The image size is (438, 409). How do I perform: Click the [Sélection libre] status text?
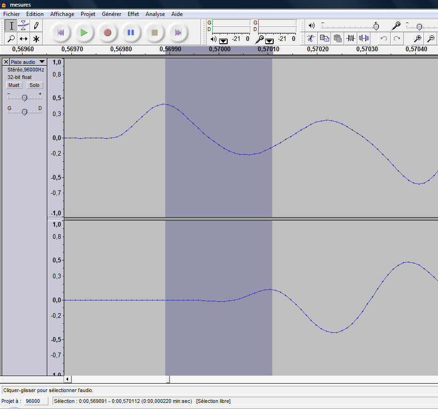[213, 401]
